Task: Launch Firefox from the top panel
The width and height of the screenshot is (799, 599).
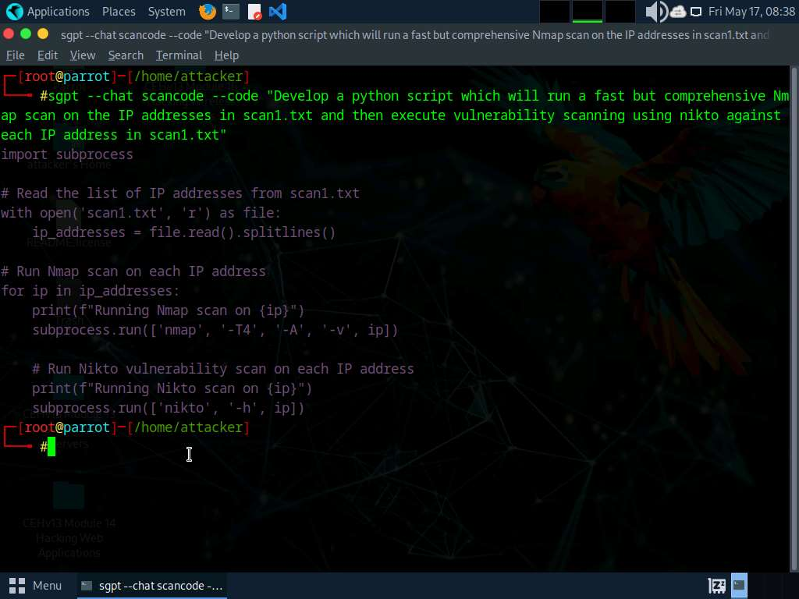Action: click(x=207, y=12)
